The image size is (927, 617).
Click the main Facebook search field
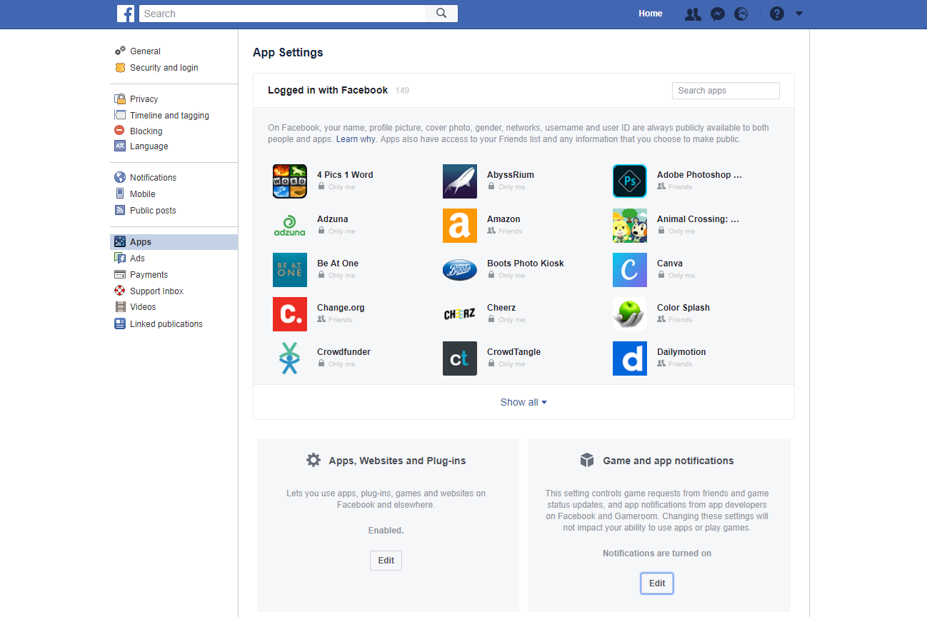coord(282,14)
